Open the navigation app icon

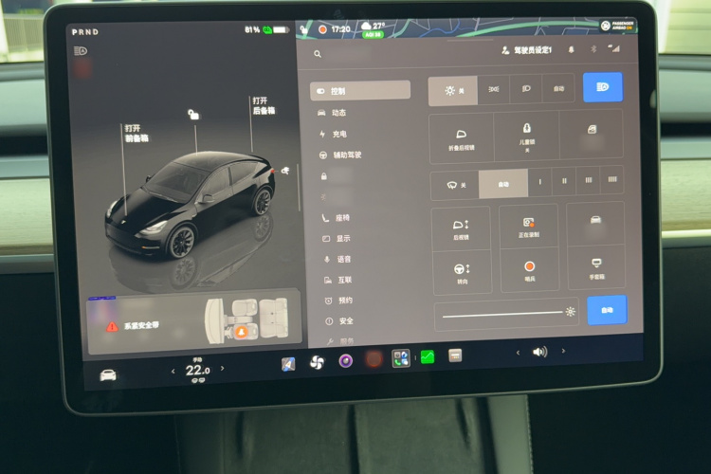click(288, 364)
